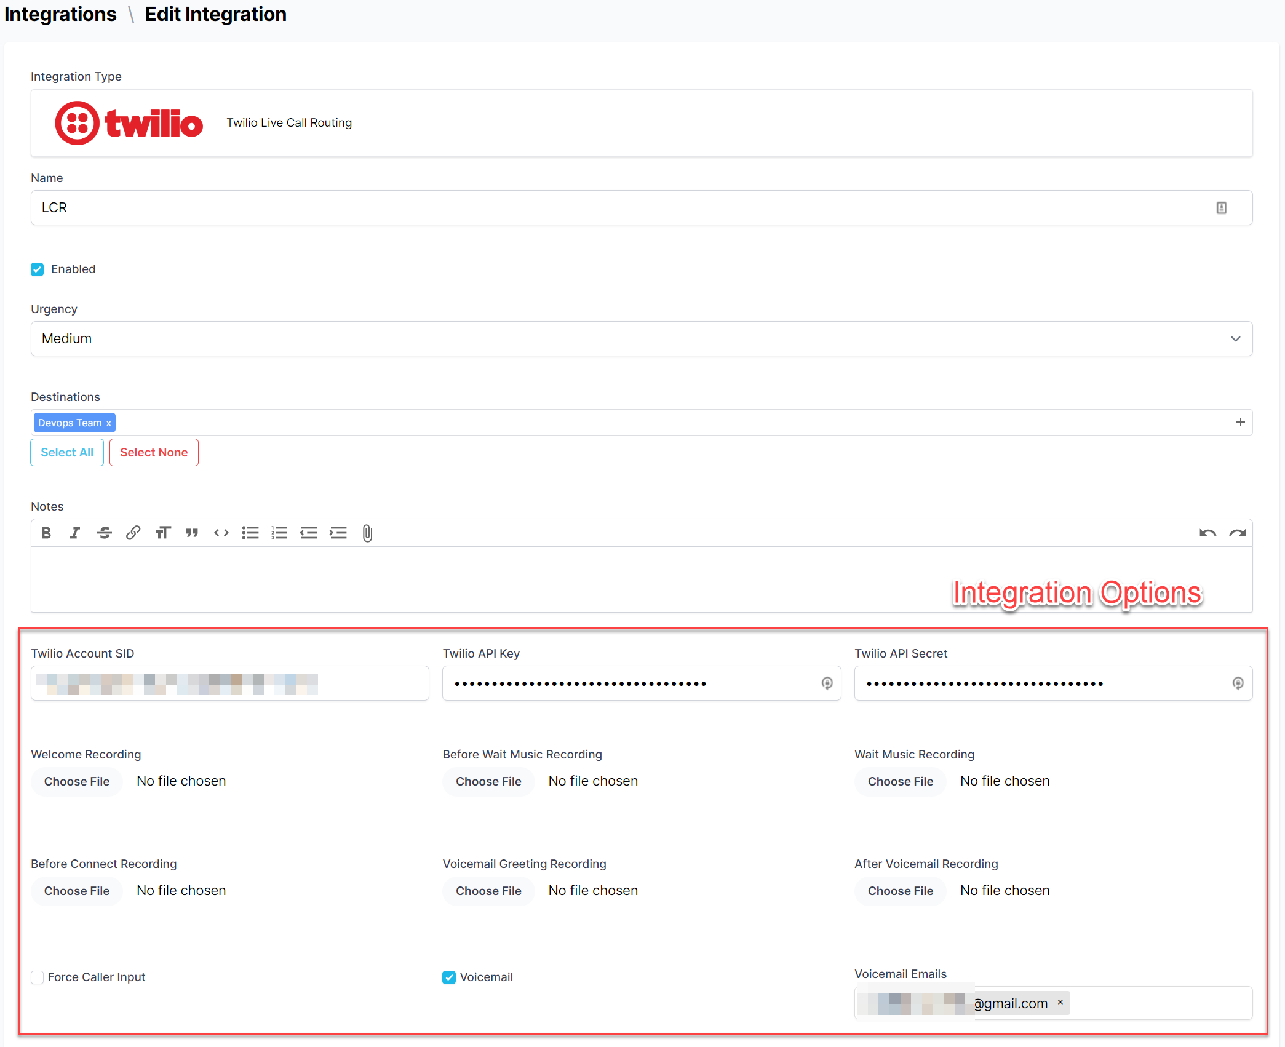The height and width of the screenshot is (1047, 1285).
Task: Undo last change in Notes editor
Action: (1207, 533)
